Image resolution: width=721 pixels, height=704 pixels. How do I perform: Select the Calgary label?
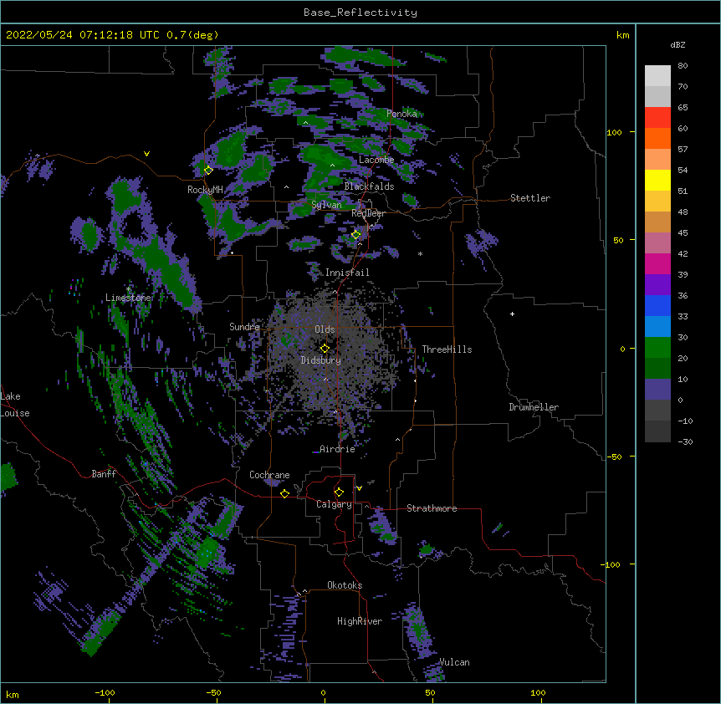click(x=334, y=504)
